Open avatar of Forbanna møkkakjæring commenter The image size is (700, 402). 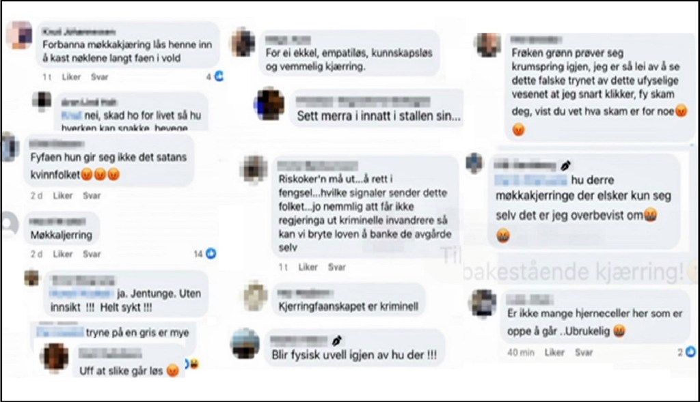20,35
